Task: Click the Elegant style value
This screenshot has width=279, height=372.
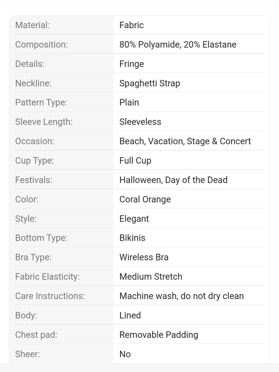Action: coord(134,219)
